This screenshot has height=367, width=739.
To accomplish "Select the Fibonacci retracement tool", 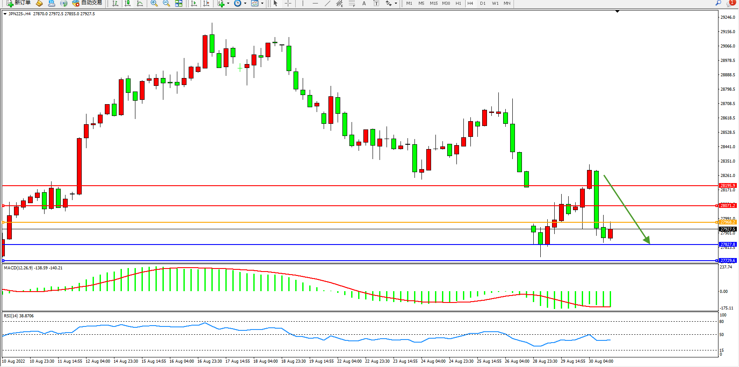I will point(352,3).
